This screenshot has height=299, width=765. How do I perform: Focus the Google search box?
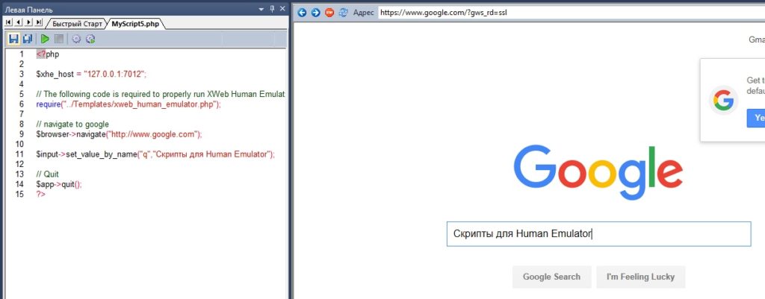598,233
